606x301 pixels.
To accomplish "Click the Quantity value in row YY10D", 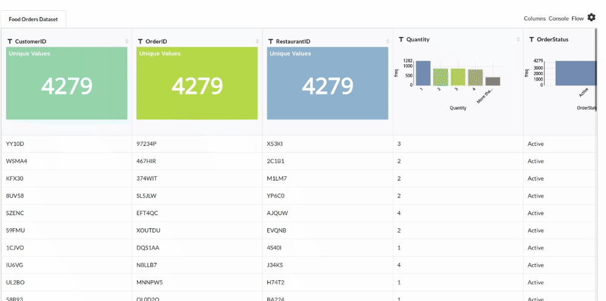I will point(399,144).
